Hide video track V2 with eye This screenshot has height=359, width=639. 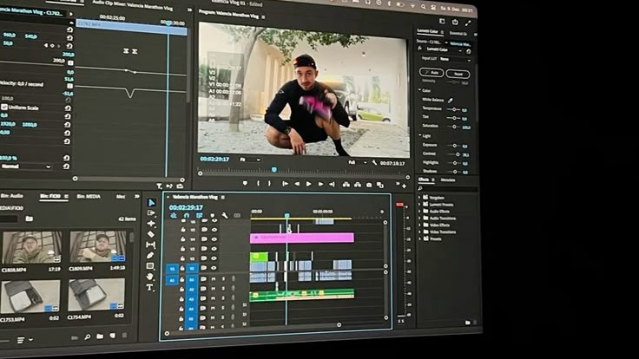[x=214, y=258]
